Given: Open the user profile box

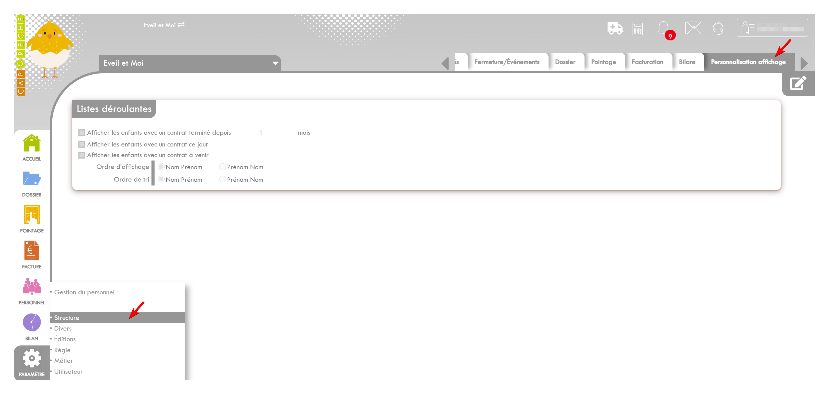Looking at the screenshot, I should 772,28.
